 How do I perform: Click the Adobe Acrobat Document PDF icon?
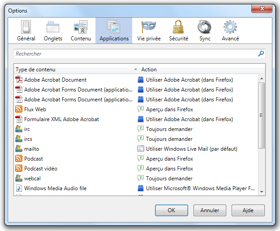19,79
